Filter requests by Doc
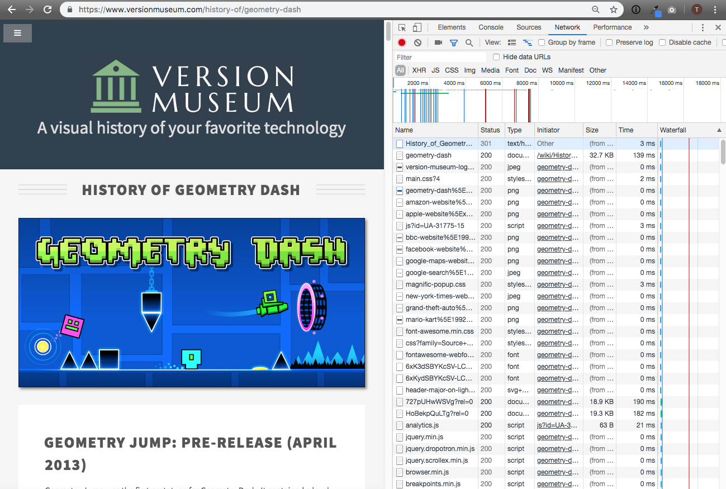 530,70
